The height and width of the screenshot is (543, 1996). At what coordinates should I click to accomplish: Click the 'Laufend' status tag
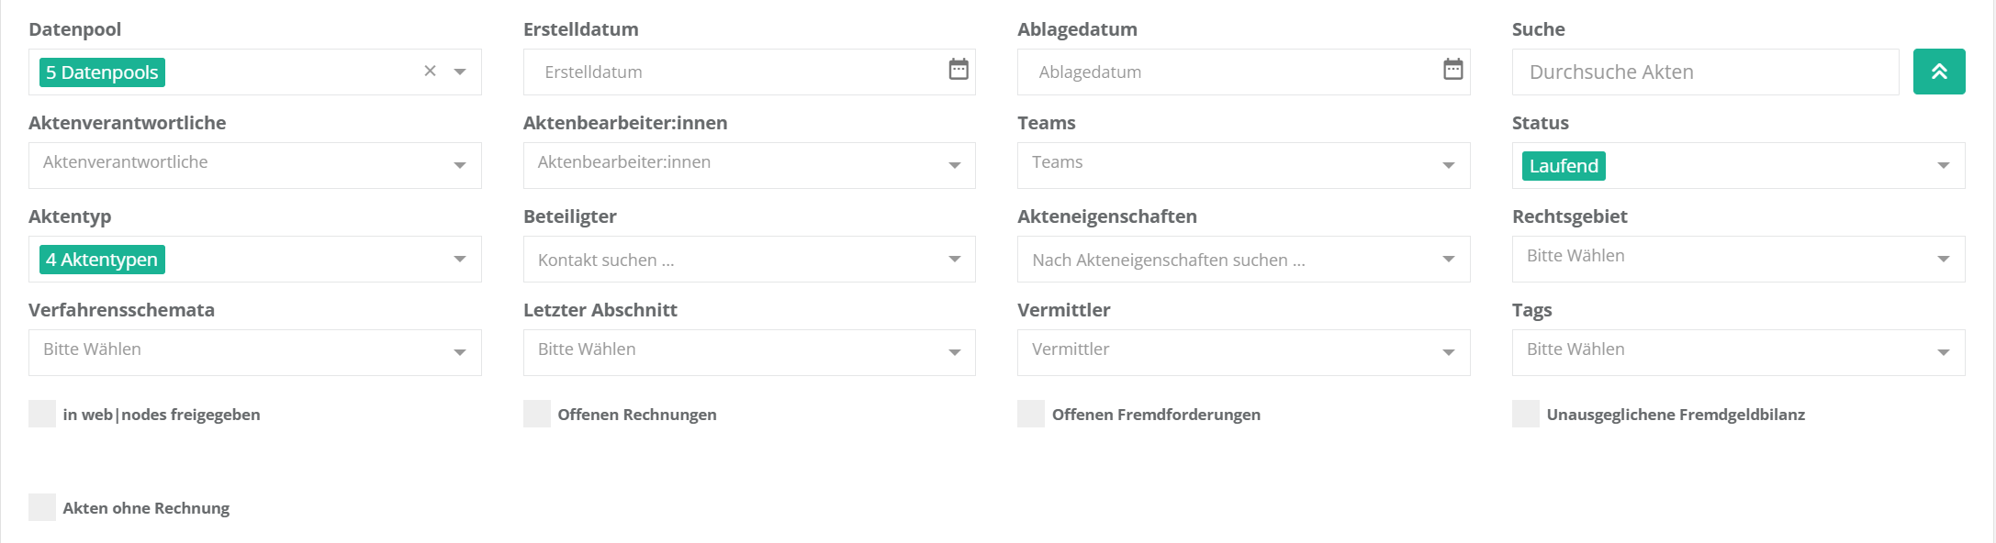tap(1563, 166)
